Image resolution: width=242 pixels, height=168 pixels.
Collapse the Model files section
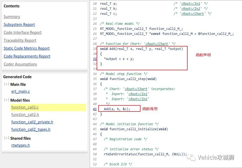pyautogui.click(x=6, y=100)
